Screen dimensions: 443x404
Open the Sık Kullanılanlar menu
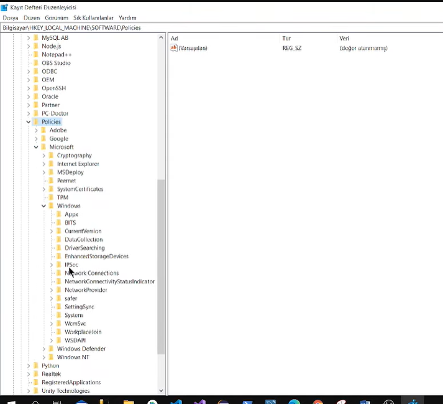(x=93, y=18)
